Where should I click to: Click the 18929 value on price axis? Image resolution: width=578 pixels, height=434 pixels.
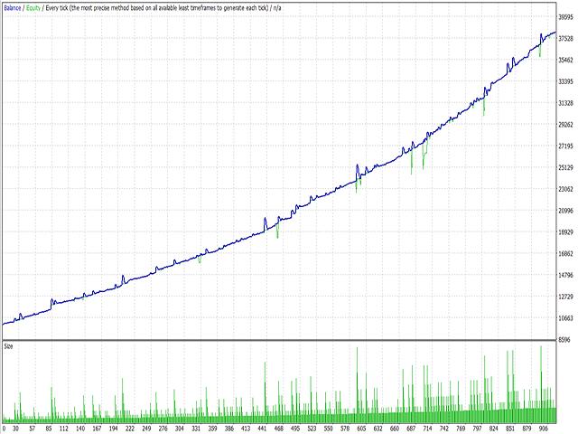point(566,232)
